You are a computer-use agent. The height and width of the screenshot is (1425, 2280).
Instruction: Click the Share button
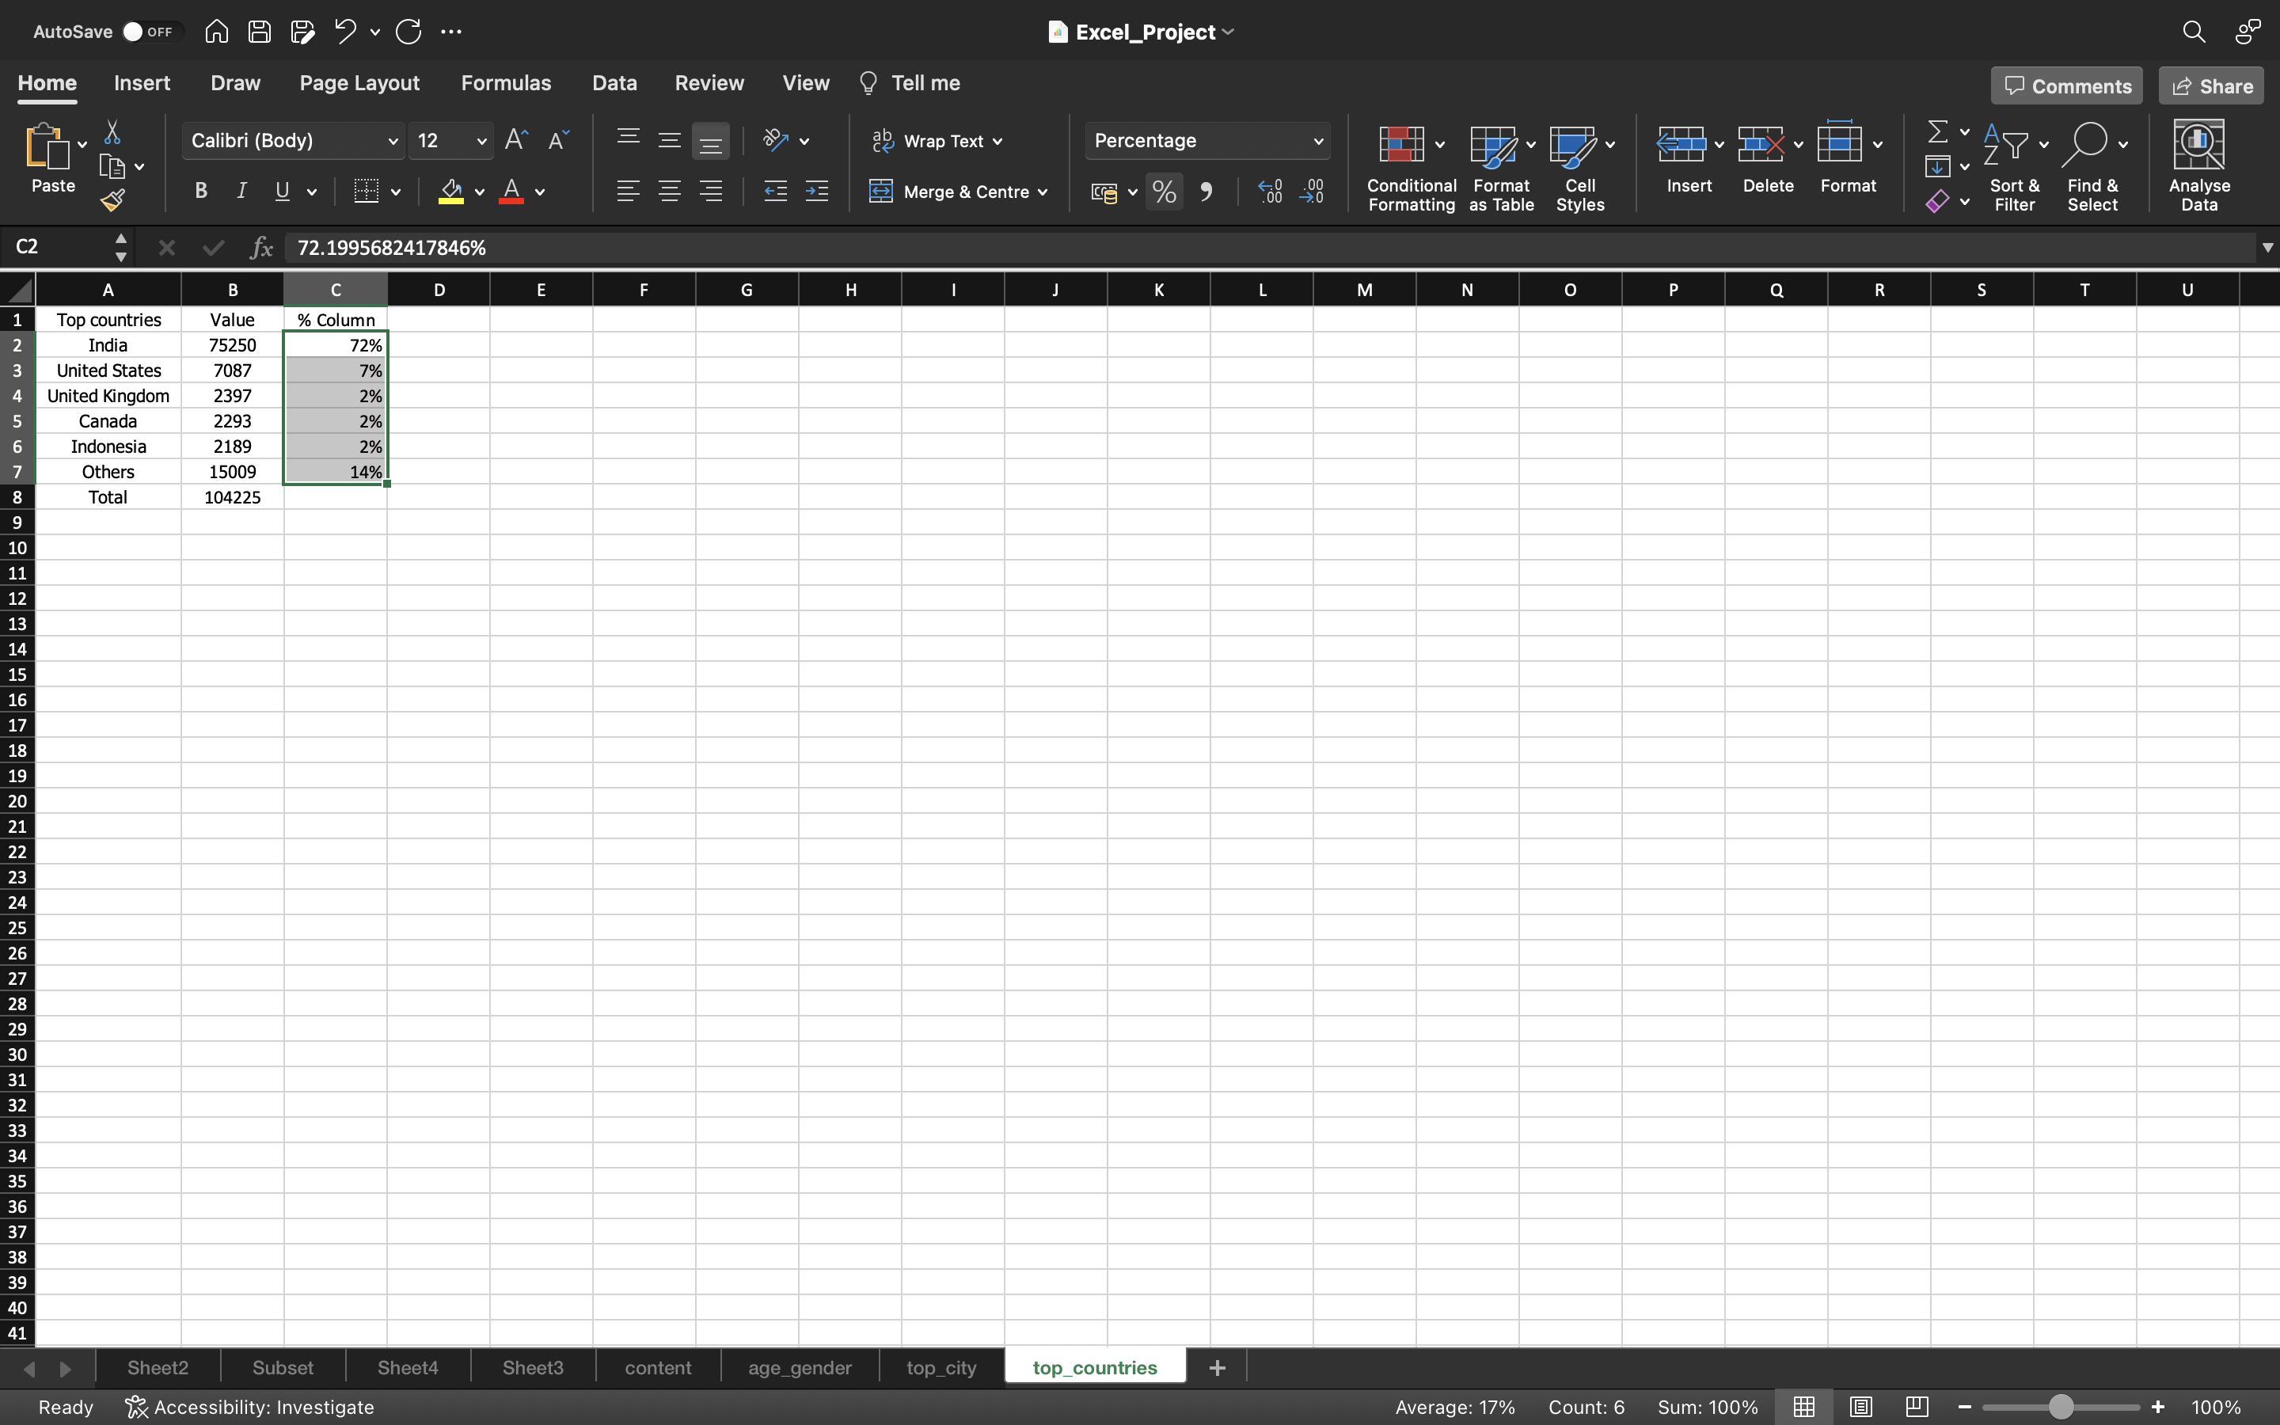(2210, 85)
